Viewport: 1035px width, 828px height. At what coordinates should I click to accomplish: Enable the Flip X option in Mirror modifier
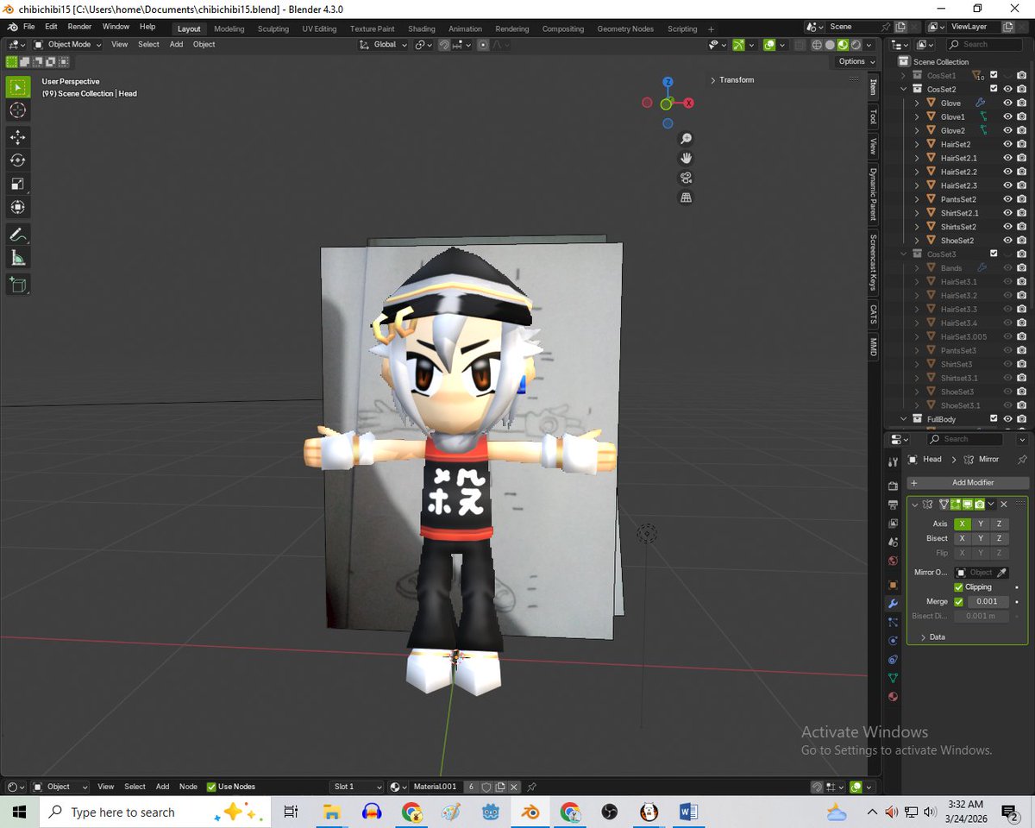point(963,553)
